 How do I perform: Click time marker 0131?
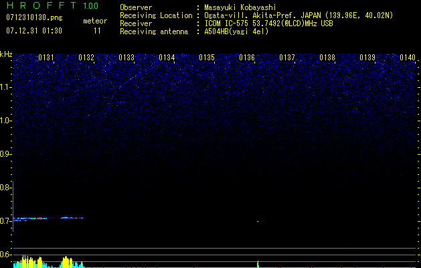(46, 58)
